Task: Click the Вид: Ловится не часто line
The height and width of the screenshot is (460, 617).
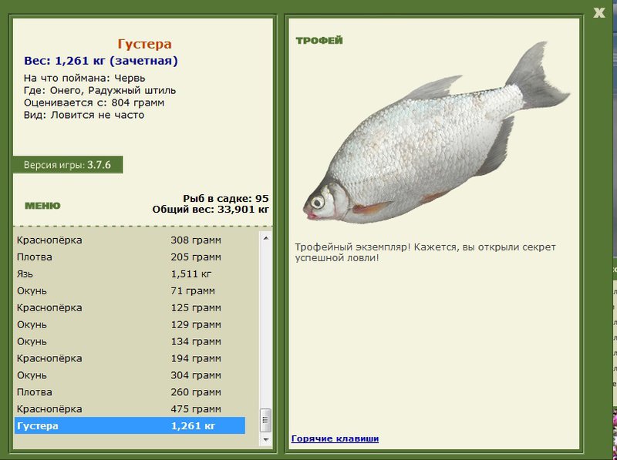Action: tap(84, 116)
